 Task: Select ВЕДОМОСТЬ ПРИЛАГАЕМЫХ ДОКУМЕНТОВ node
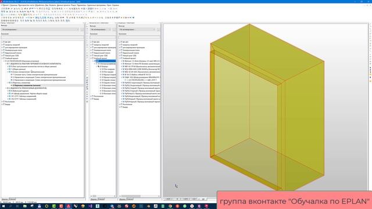click(28, 88)
